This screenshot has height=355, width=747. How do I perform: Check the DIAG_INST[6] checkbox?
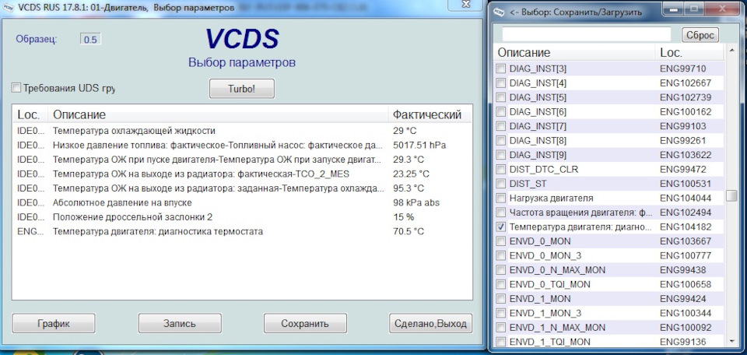click(x=500, y=112)
